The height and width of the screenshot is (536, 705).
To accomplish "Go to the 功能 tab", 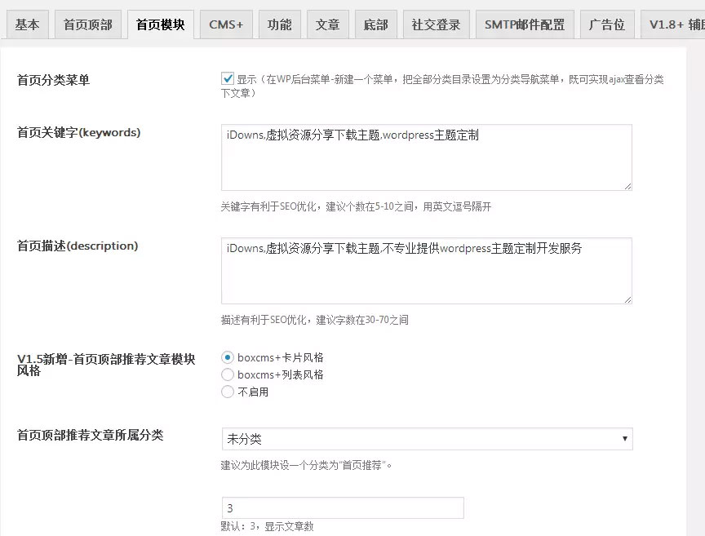I will [x=280, y=25].
